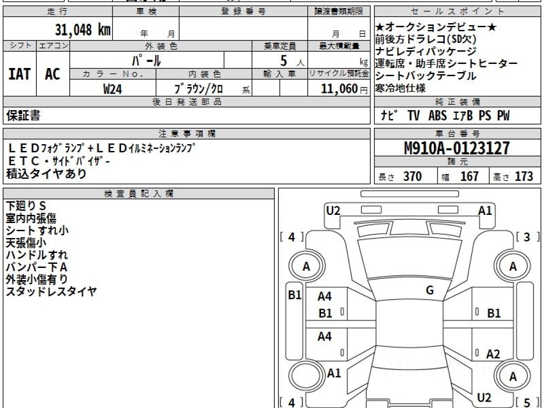Click the interior color ブラウン/クロ

pyautogui.click(x=199, y=89)
